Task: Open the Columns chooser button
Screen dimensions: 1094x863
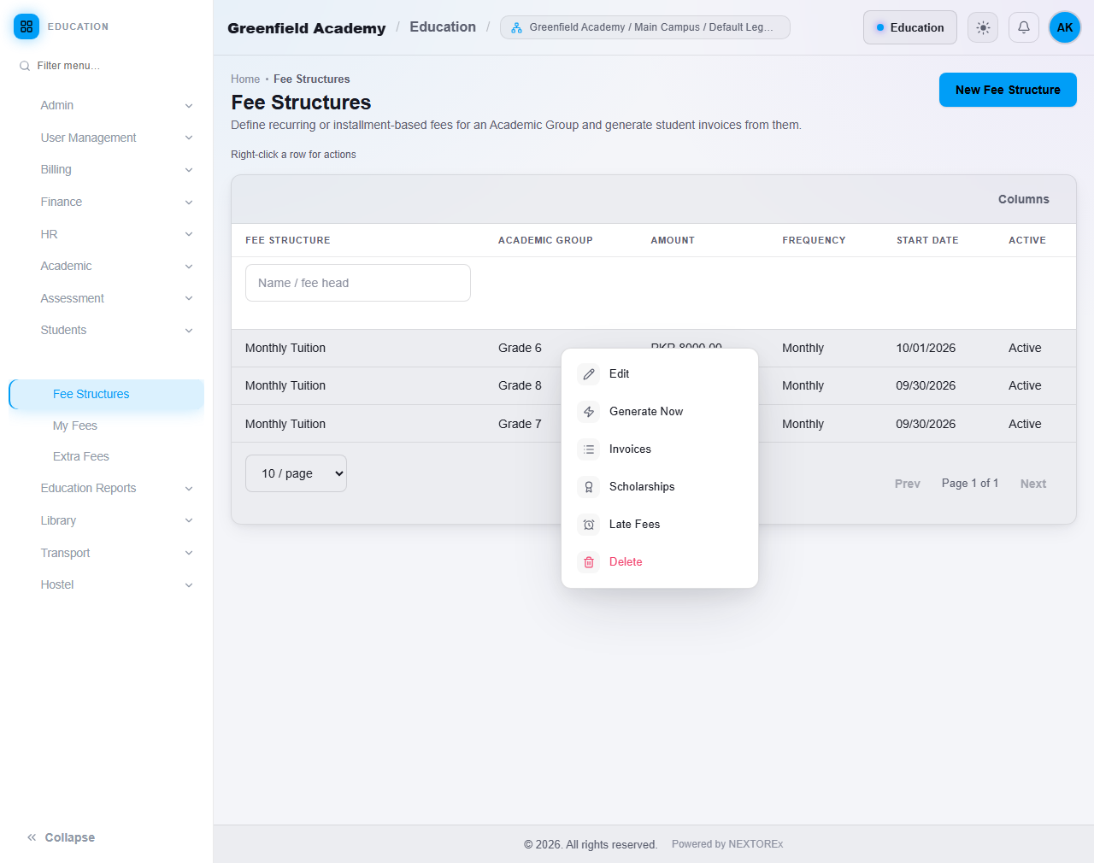Action: (1023, 199)
